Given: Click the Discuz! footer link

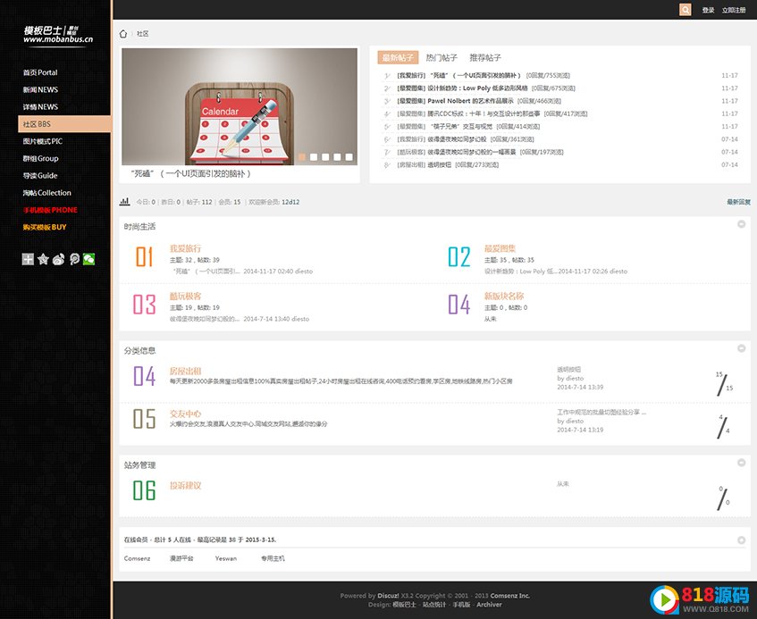Looking at the screenshot, I should point(388,596).
